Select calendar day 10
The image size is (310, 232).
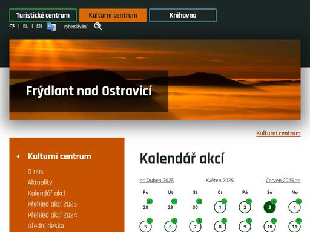click(x=269, y=227)
